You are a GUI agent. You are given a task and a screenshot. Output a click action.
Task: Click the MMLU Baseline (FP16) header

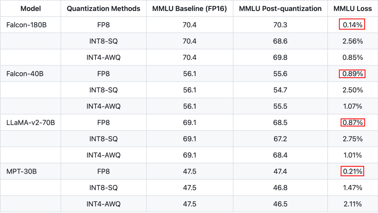click(x=190, y=9)
